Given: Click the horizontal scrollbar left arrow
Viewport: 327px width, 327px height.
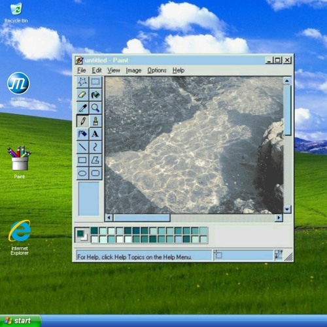Looking at the screenshot, I should pos(109,218).
